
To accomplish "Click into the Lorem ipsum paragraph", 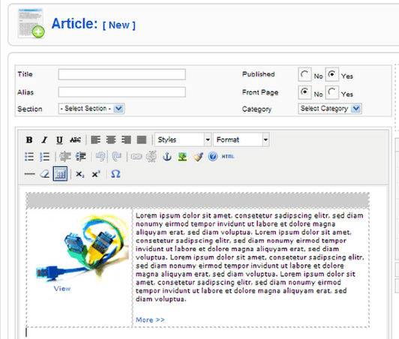I will point(250,257).
